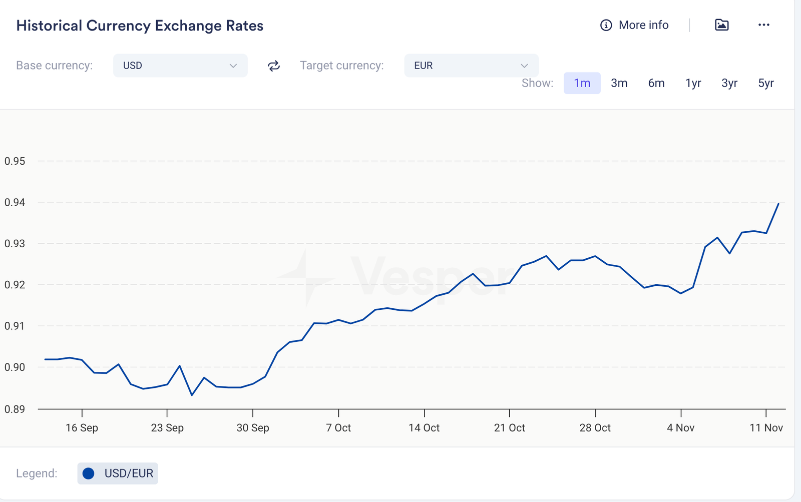Show the 6m time range
The width and height of the screenshot is (801, 502).
point(656,83)
